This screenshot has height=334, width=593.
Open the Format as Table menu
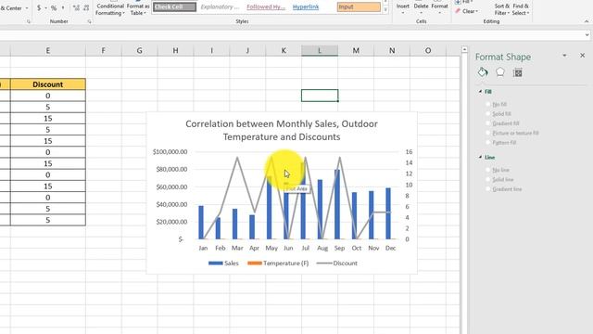tap(138, 9)
